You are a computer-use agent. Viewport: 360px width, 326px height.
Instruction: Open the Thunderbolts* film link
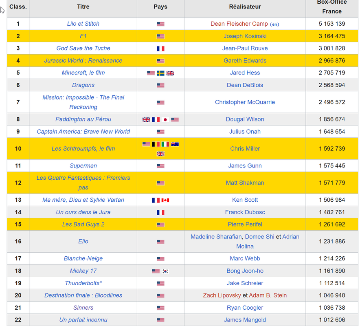tap(83, 283)
